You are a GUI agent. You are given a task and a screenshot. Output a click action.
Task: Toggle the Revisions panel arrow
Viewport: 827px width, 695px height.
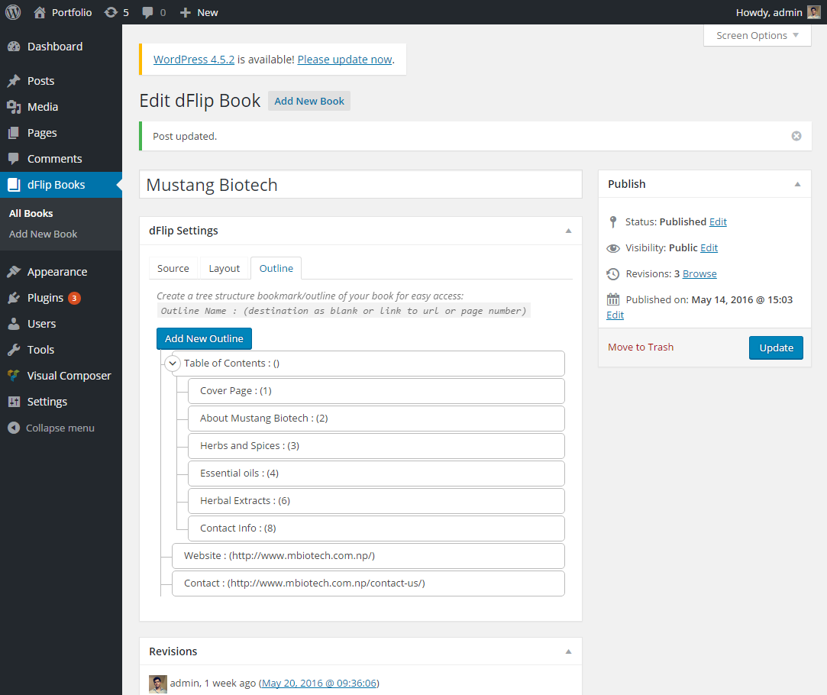pyautogui.click(x=567, y=651)
